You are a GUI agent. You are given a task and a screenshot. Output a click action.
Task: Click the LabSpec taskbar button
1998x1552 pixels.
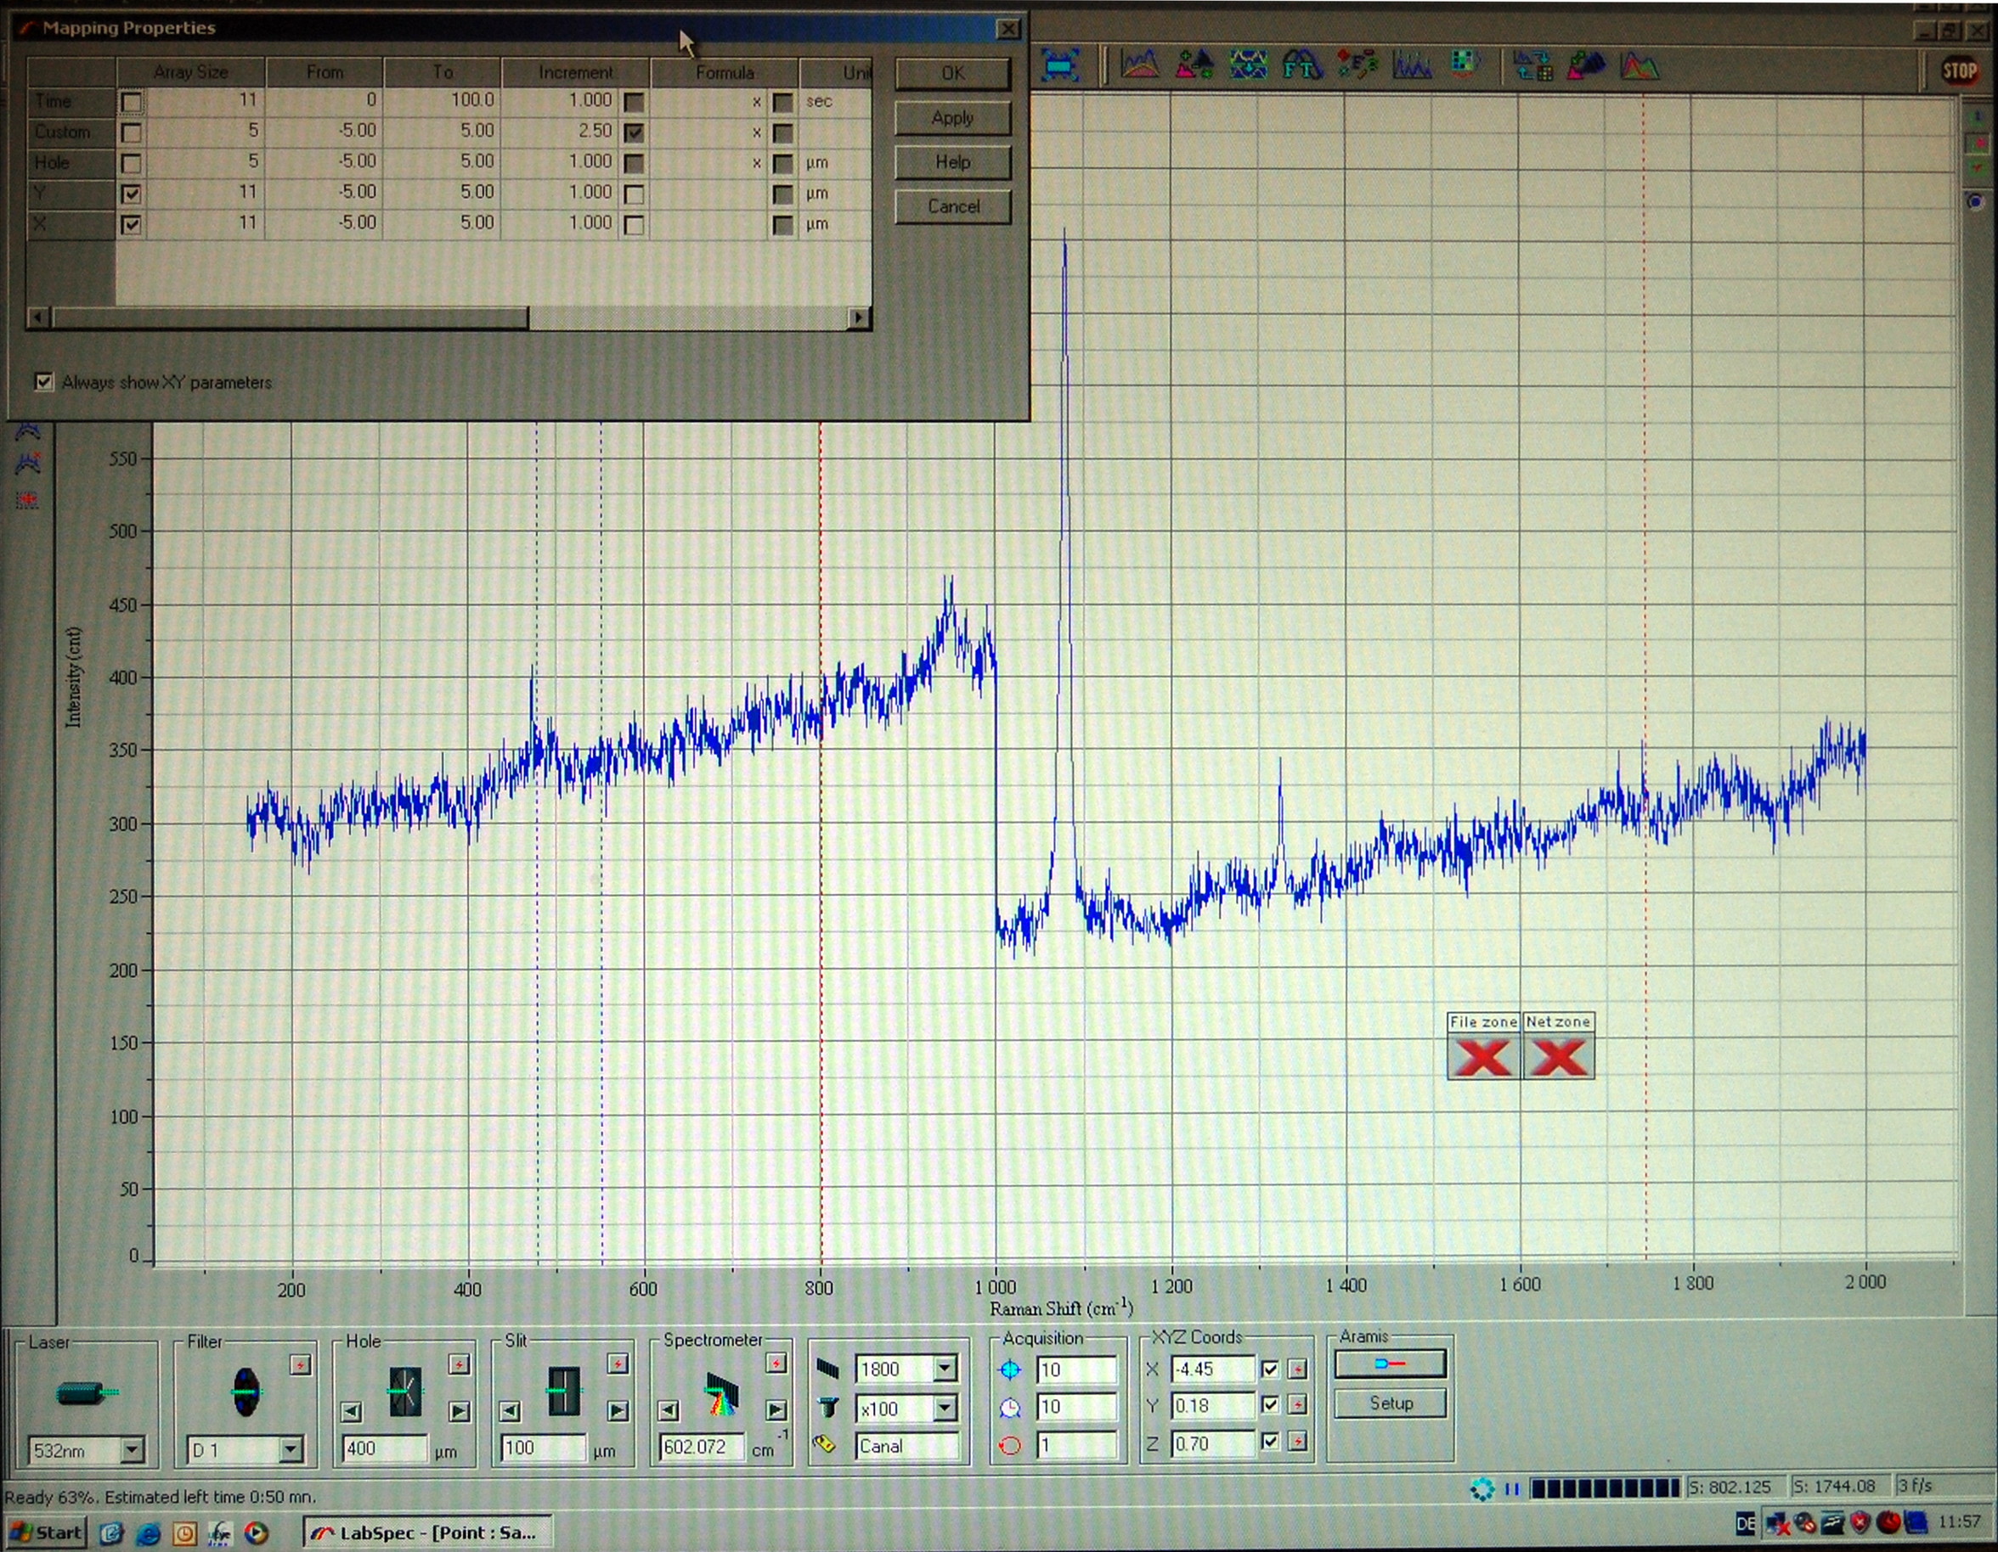pos(426,1532)
